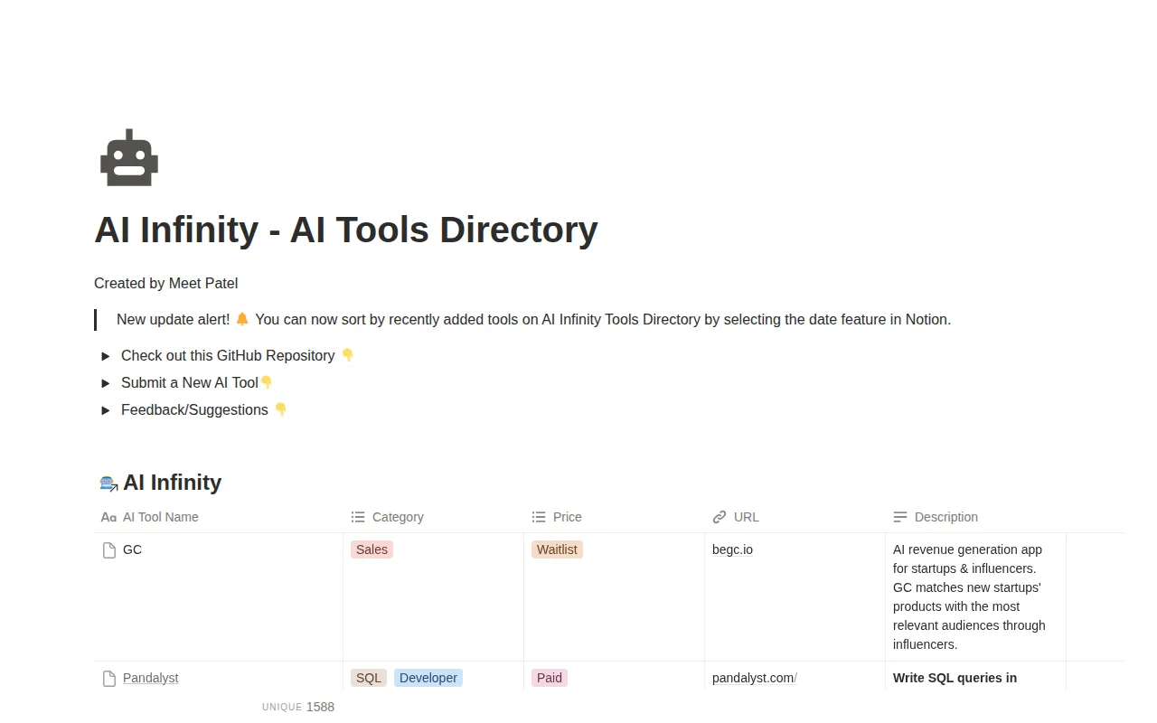Click the GC description cell
This screenshot has height=723, width=1157.
pyautogui.click(x=976, y=597)
